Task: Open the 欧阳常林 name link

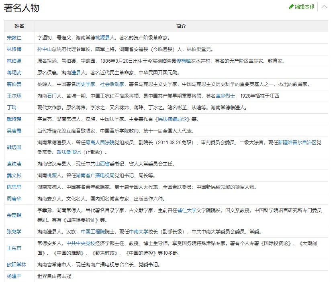Action: [16, 265]
